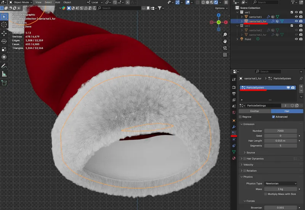The width and height of the screenshot is (305, 210).
Task: Open the Object properties tab
Action: 234,121
